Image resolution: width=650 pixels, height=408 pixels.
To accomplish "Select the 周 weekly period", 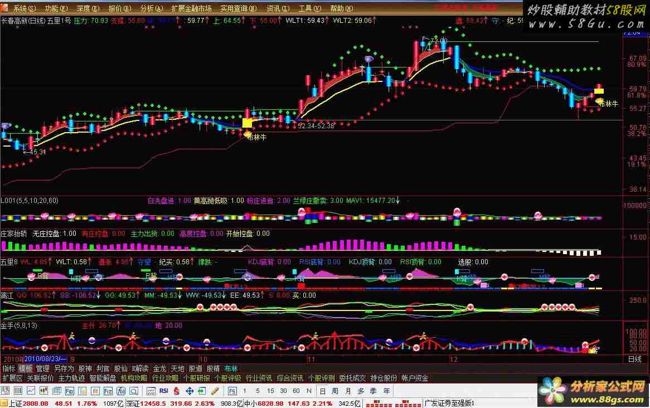I will 335,391.
